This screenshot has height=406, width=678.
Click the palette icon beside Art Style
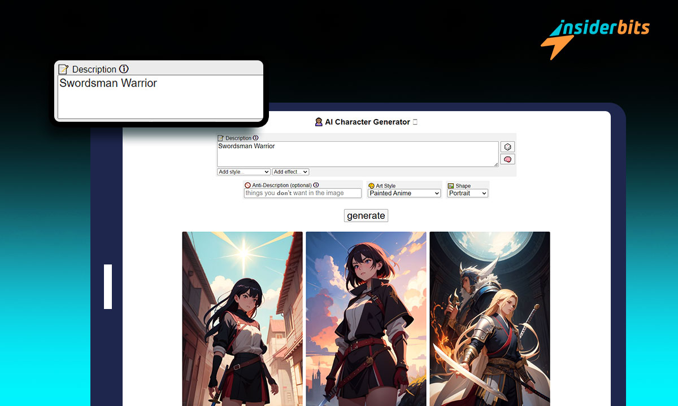pyautogui.click(x=371, y=186)
